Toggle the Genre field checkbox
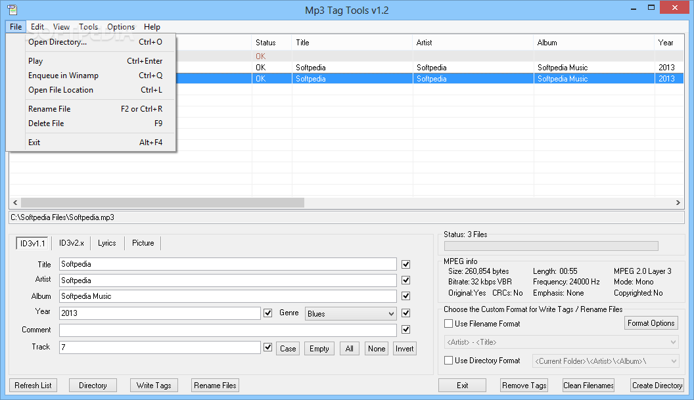 click(406, 313)
